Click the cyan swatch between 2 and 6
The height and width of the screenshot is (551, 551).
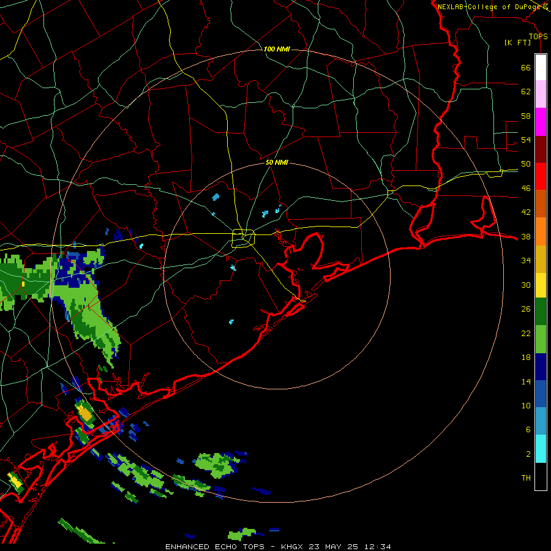(541, 449)
